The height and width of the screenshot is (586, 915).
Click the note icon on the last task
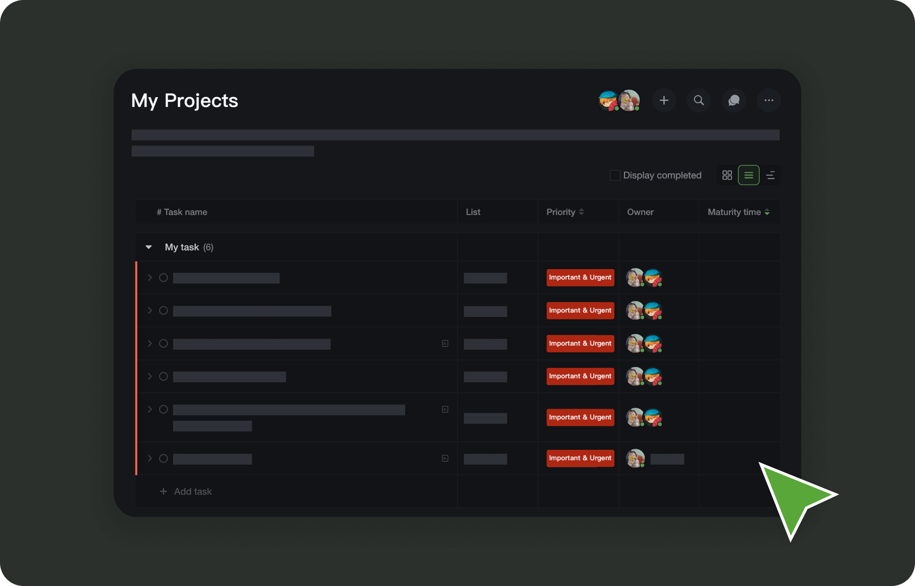tap(445, 459)
